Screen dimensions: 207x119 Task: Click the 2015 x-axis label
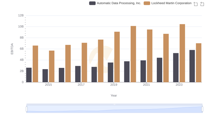(48, 85)
